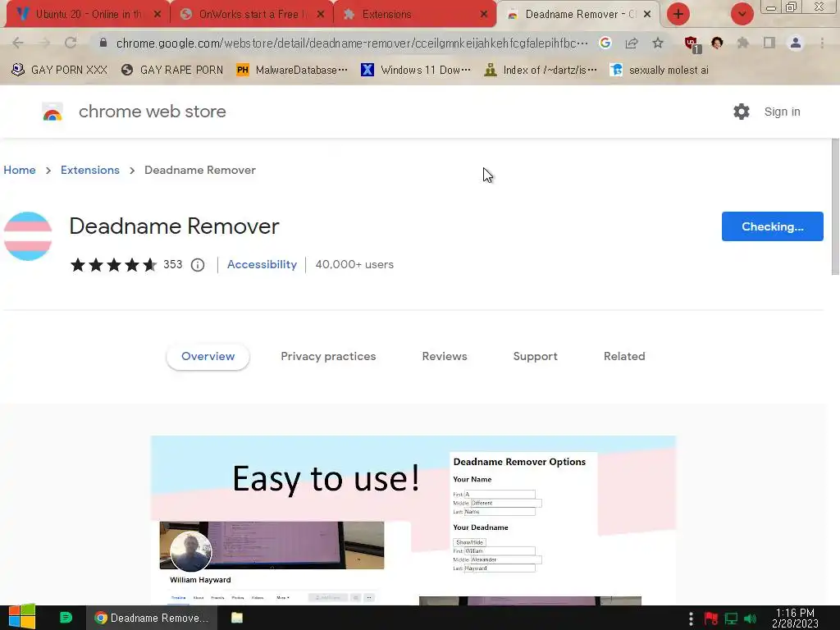Expand the tab search dropdown arrow
Screen dimensions: 840x630
(742, 14)
